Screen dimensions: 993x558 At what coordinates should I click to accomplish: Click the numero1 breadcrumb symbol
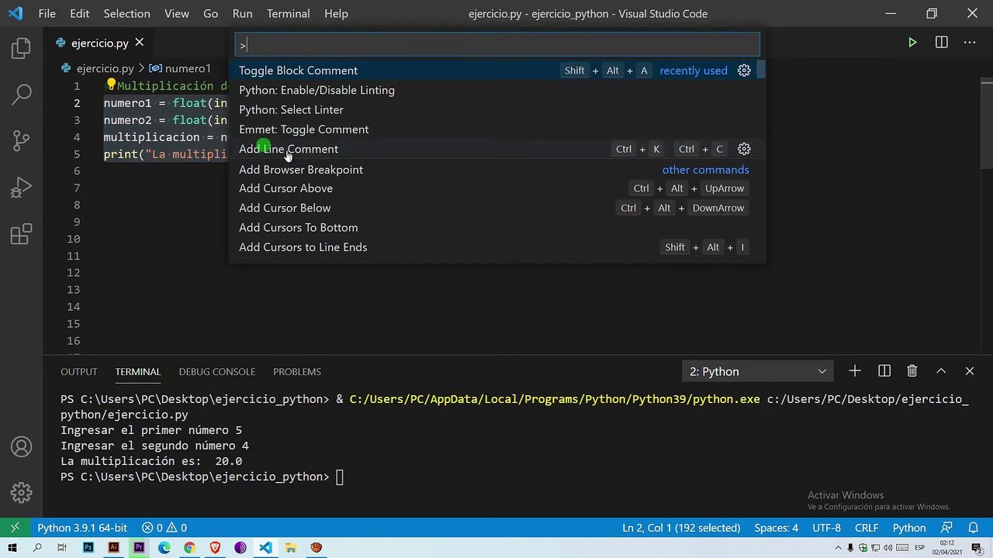[180, 68]
